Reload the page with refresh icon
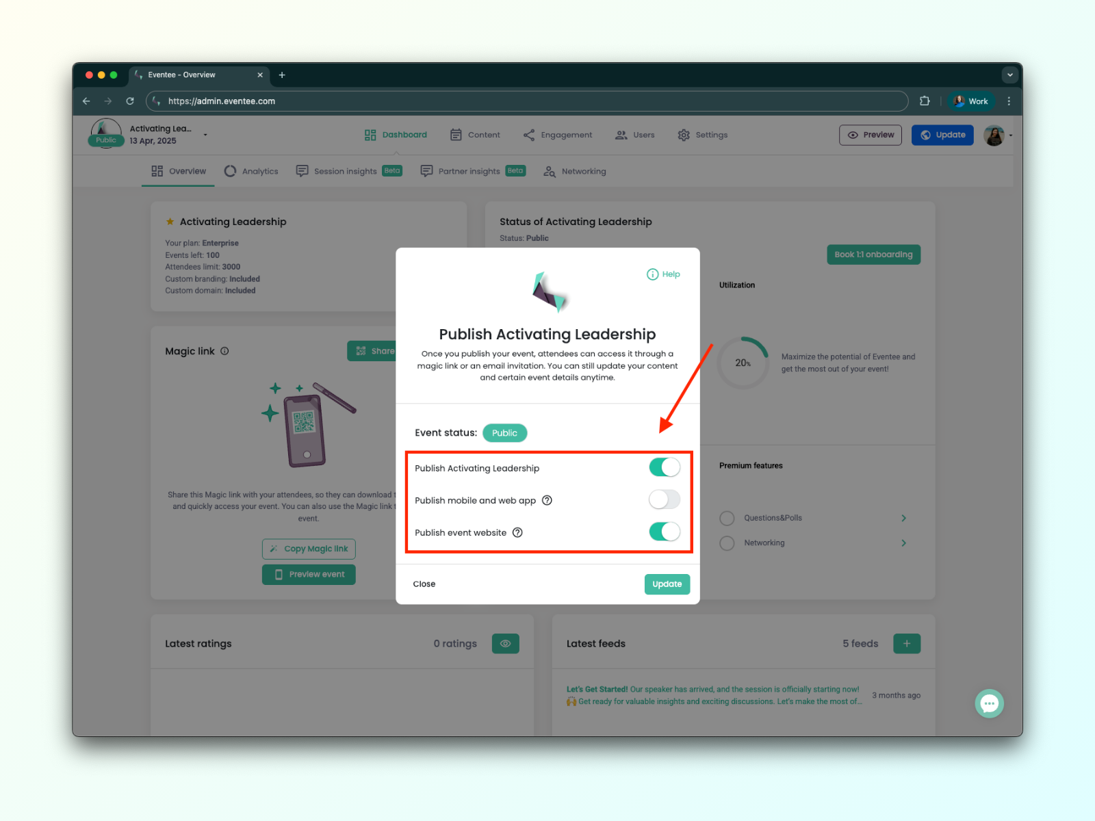Viewport: 1095px width, 821px height. [x=130, y=101]
